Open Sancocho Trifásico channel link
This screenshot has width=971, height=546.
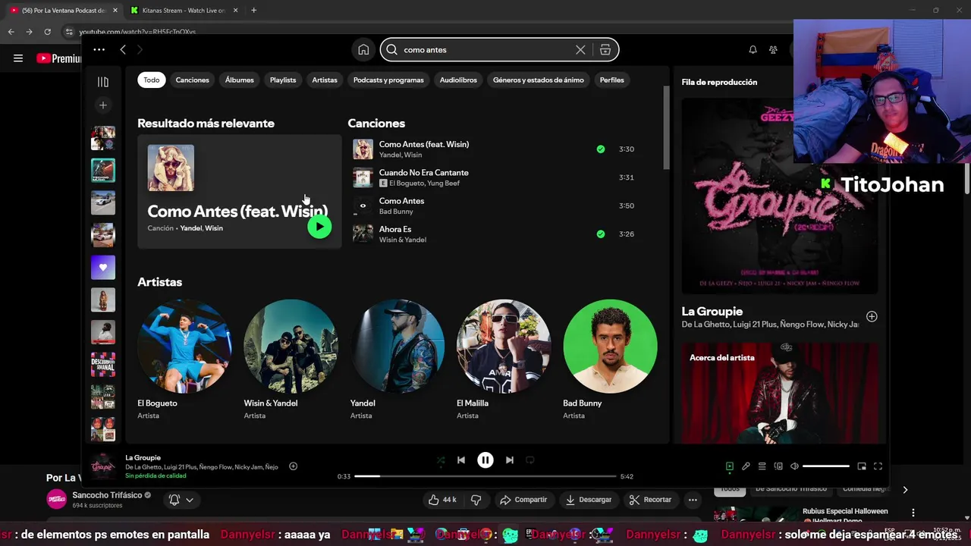coord(107,495)
